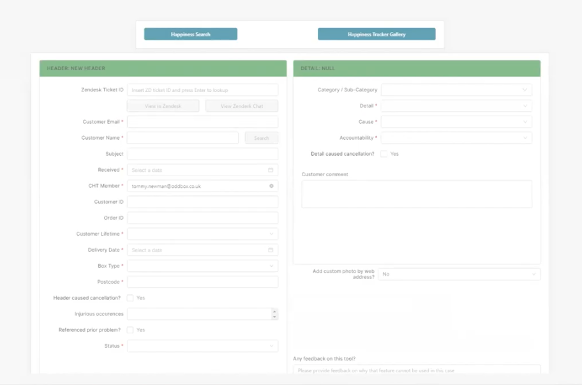Open the Cause dropdown
This screenshot has width=582, height=385.
point(456,122)
